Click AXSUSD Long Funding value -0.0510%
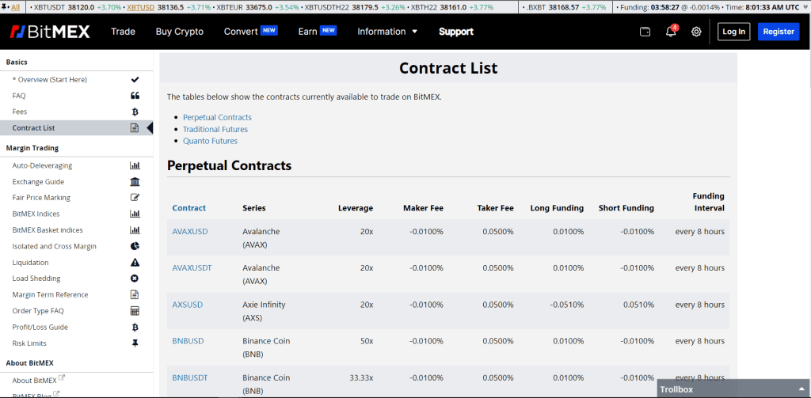811x398 pixels. point(567,305)
